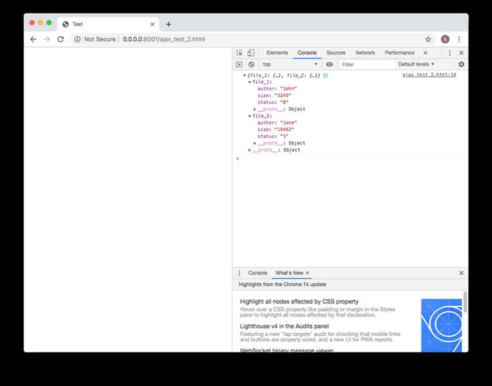Click the What's New drawer scrollbar
Screen dimensions: 492x386
(x=465, y=302)
